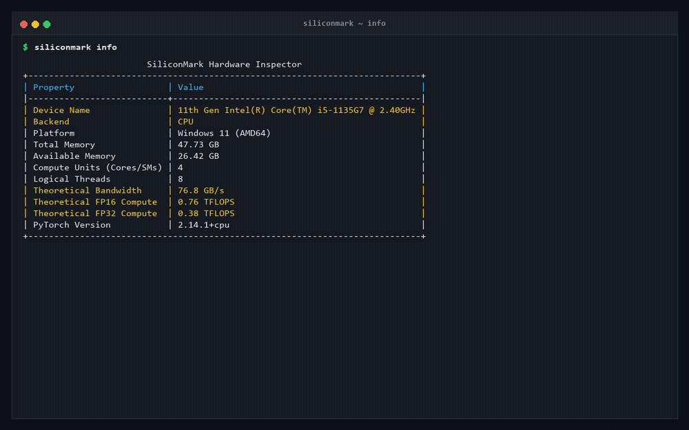The height and width of the screenshot is (430, 689).
Task: Click the '76.8 GB/s' value
Action: (x=200, y=190)
